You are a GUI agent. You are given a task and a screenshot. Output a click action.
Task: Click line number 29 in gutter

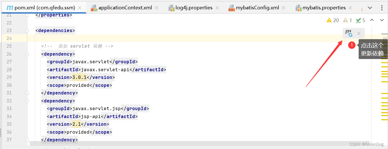9,77
